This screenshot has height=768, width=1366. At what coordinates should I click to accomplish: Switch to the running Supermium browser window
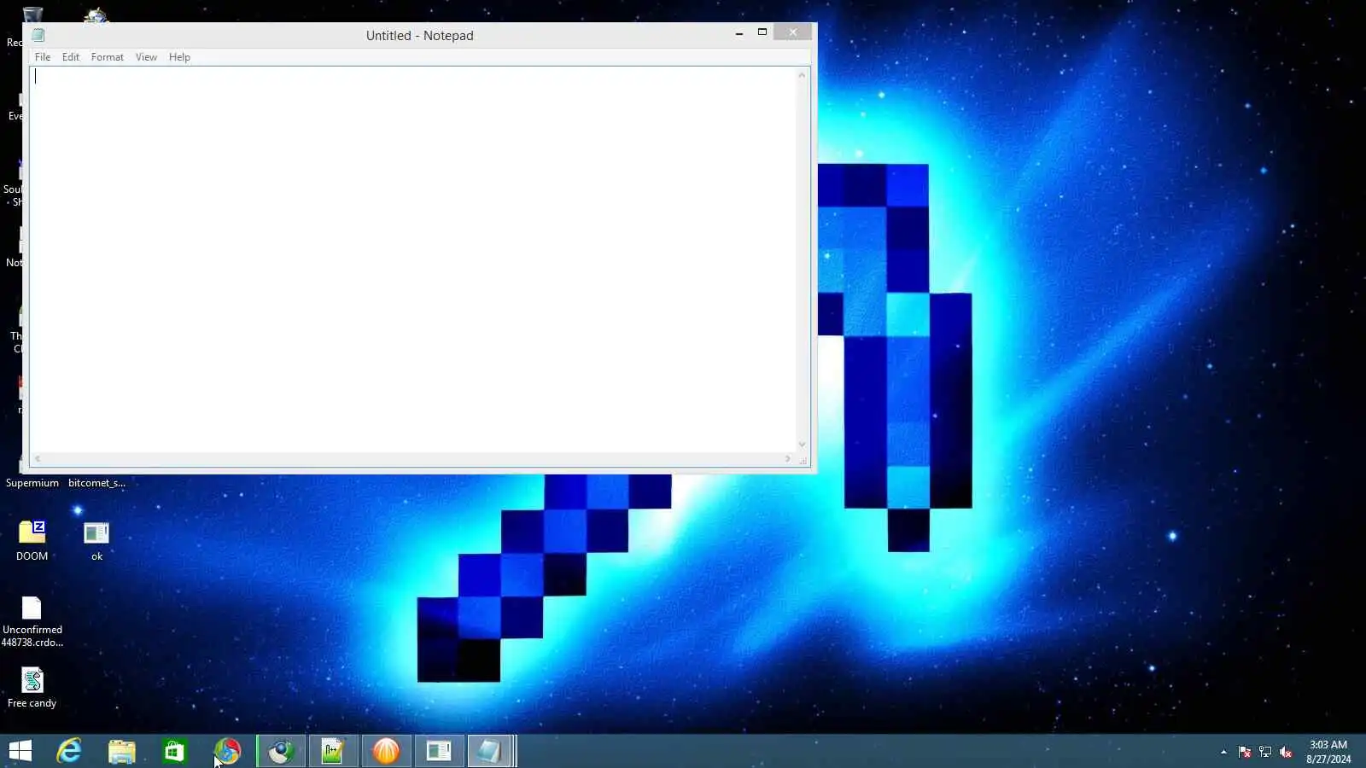point(281,751)
